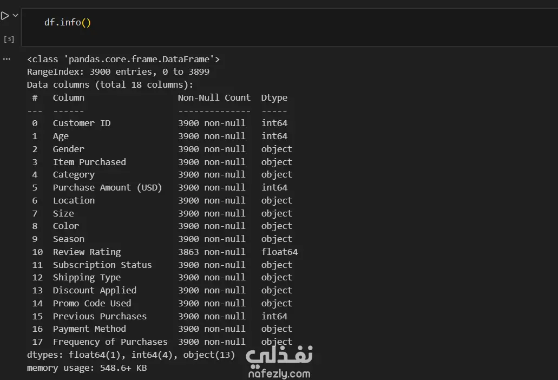
Task: Click the float64 dtype of Review Rating
Action: coord(279,252)
